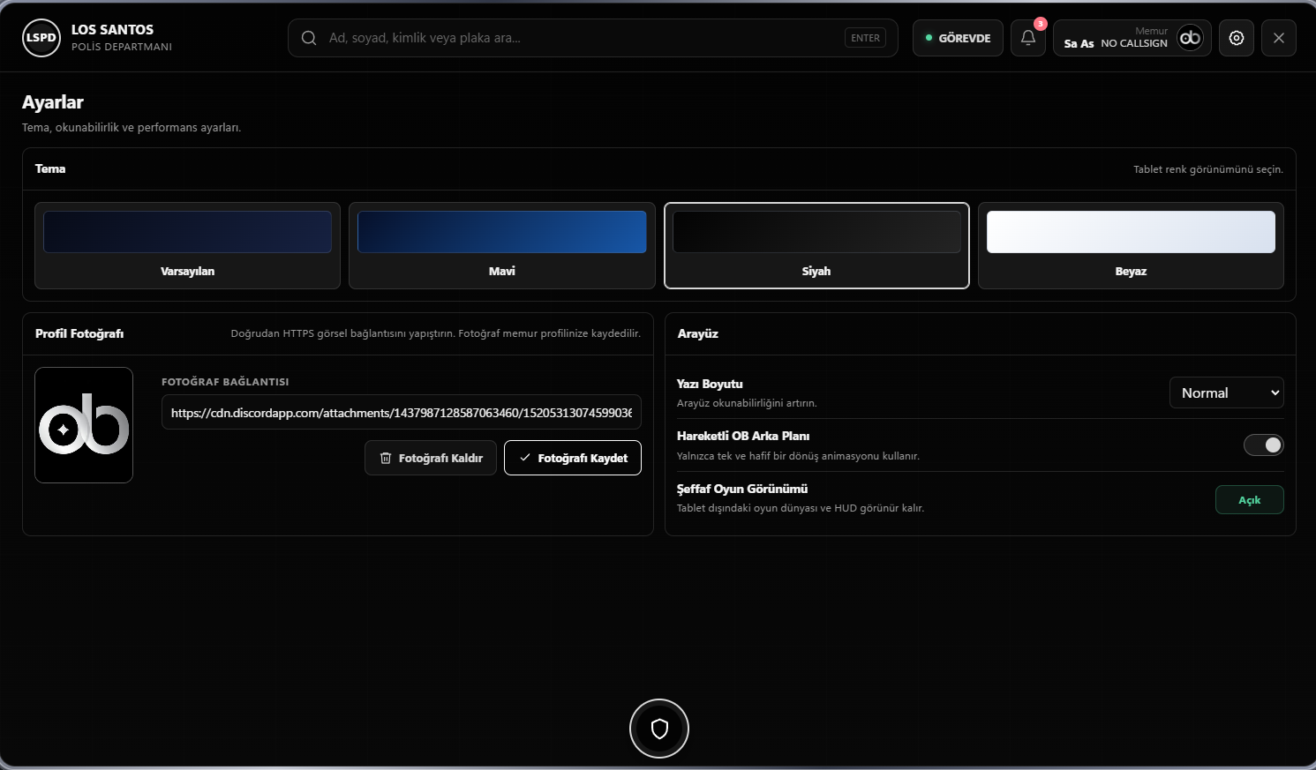This screenshot has width=1316, height=770.
Task: Click the Profil Fotoğrafı section title
Action: pos(79,333)
